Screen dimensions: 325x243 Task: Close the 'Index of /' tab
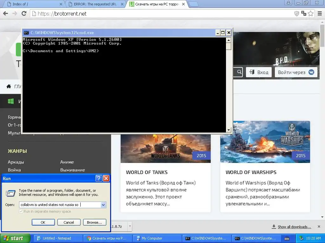(x=61, y=4)
